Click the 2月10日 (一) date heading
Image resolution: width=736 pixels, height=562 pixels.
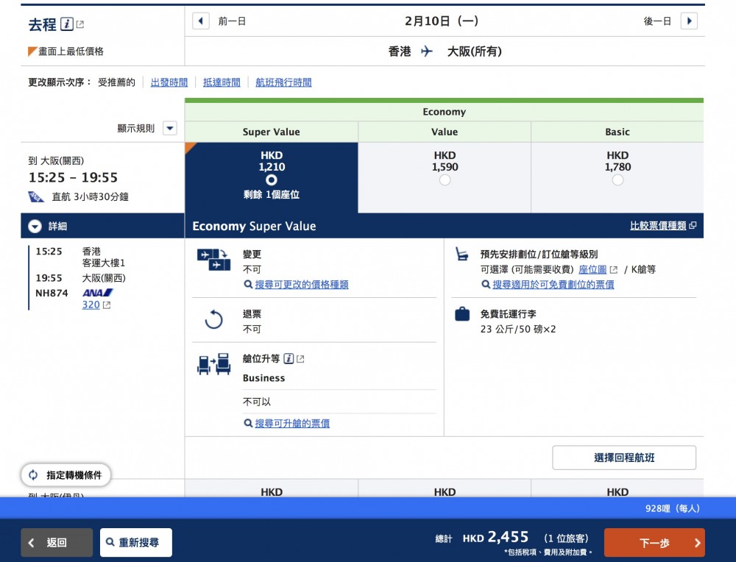click(x=442, y=21)
